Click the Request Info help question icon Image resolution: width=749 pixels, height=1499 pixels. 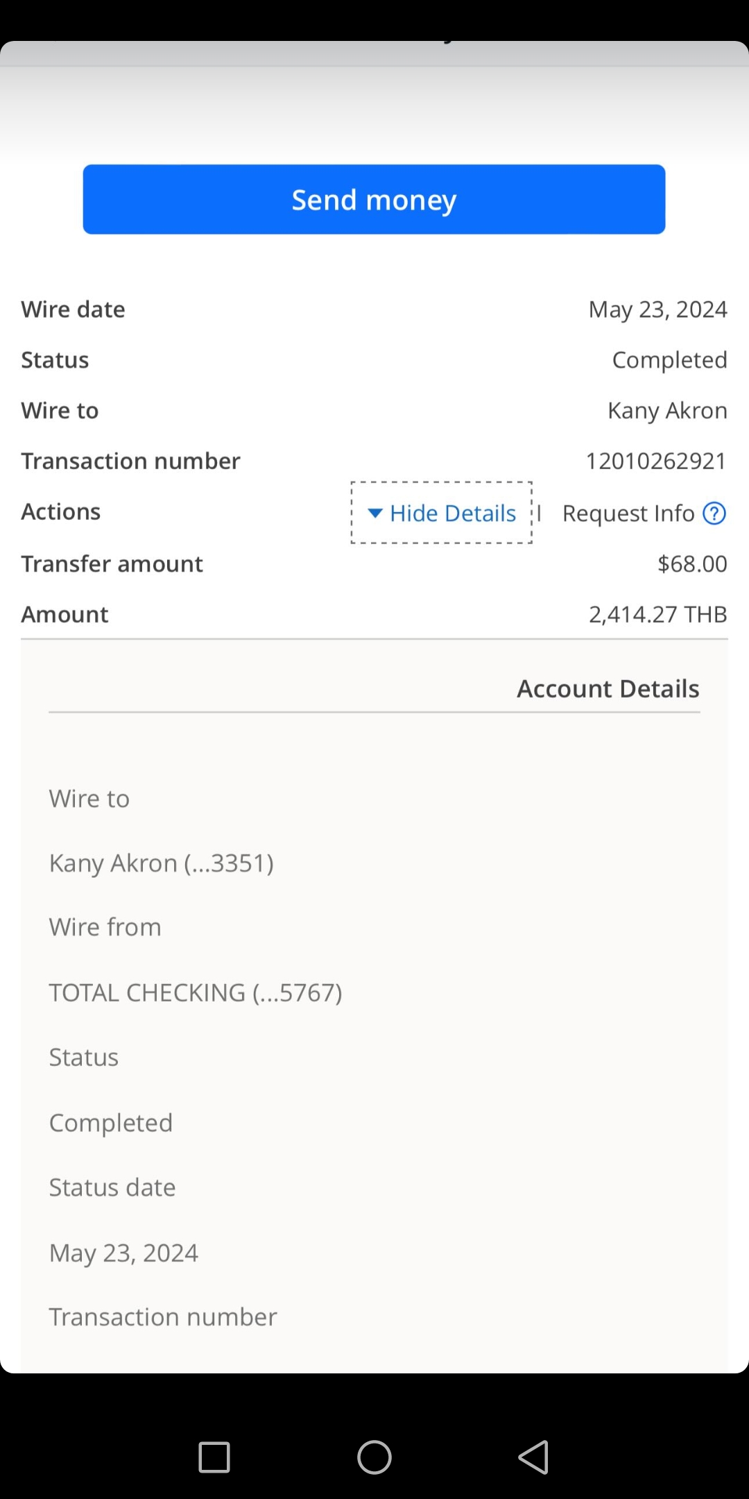pos(714,514)
